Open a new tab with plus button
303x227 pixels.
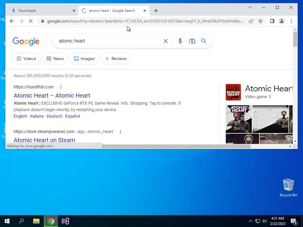[156, 11]
